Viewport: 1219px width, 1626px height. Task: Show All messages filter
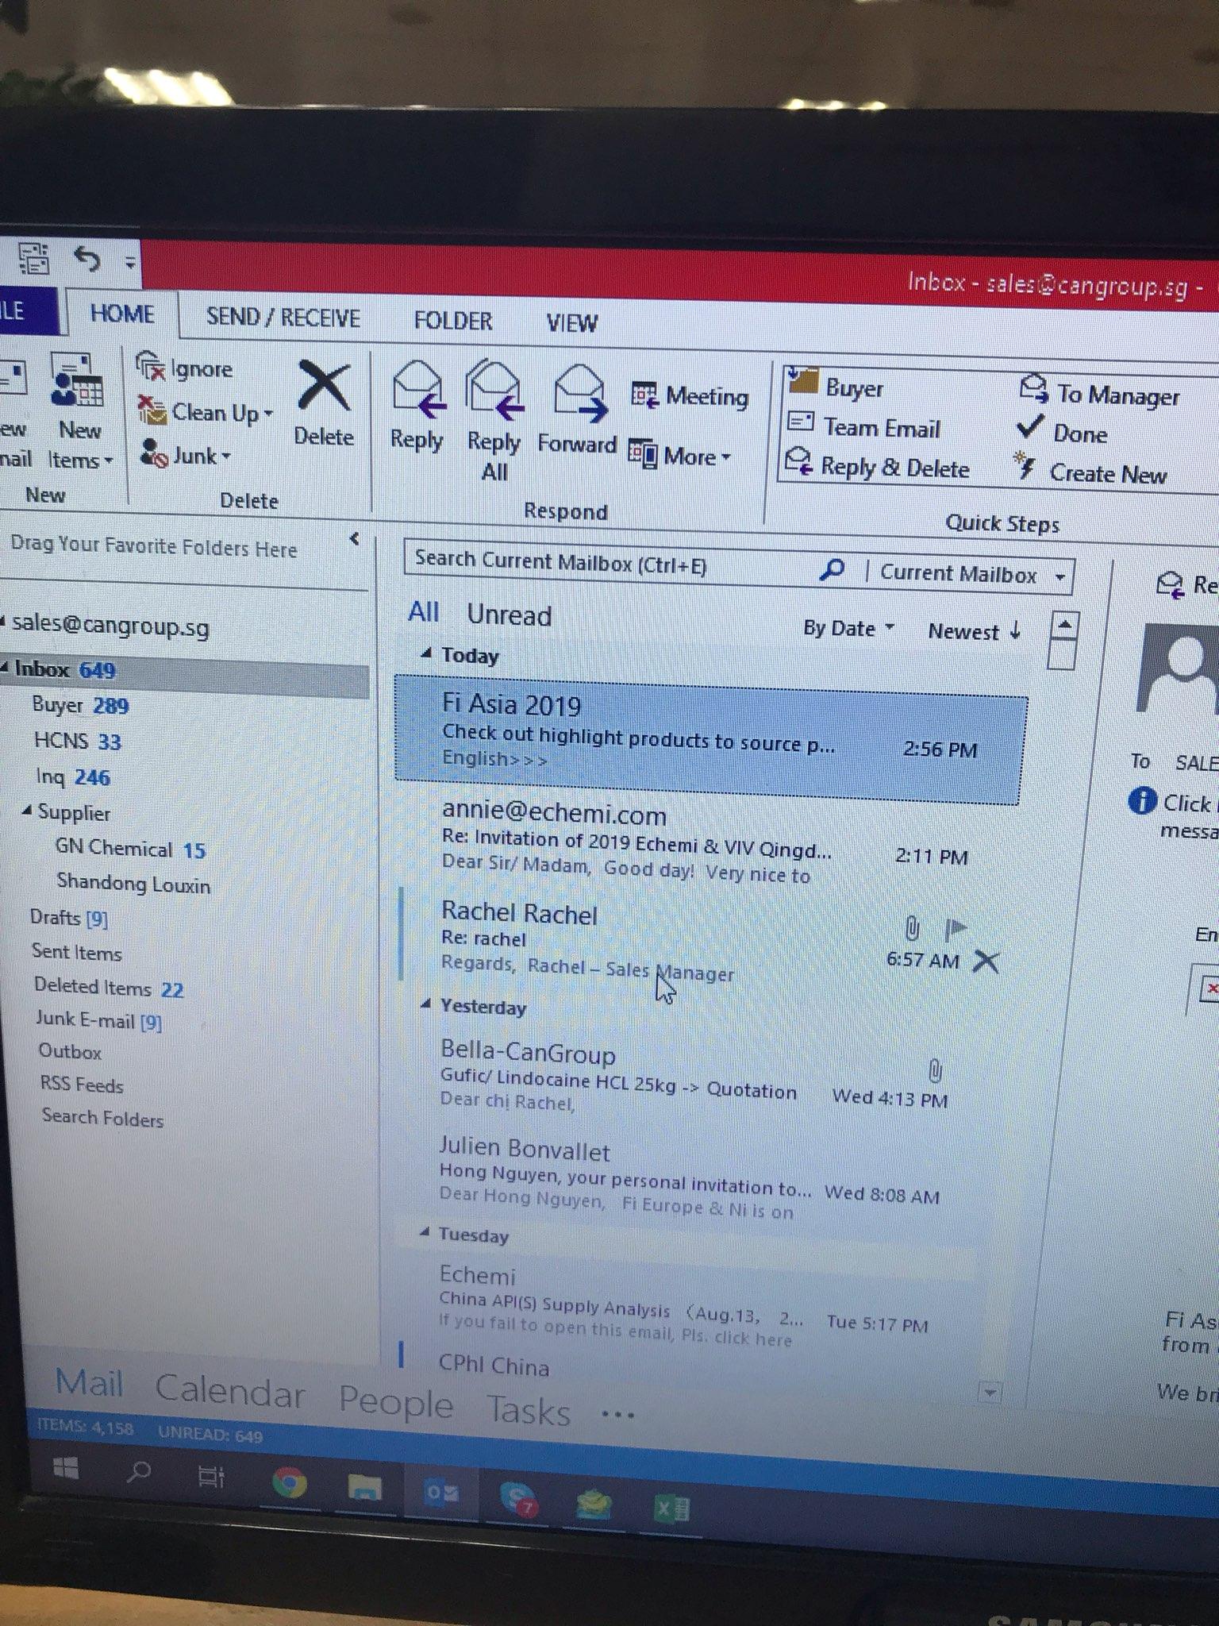pyautogui.click(x=423, y=611)
